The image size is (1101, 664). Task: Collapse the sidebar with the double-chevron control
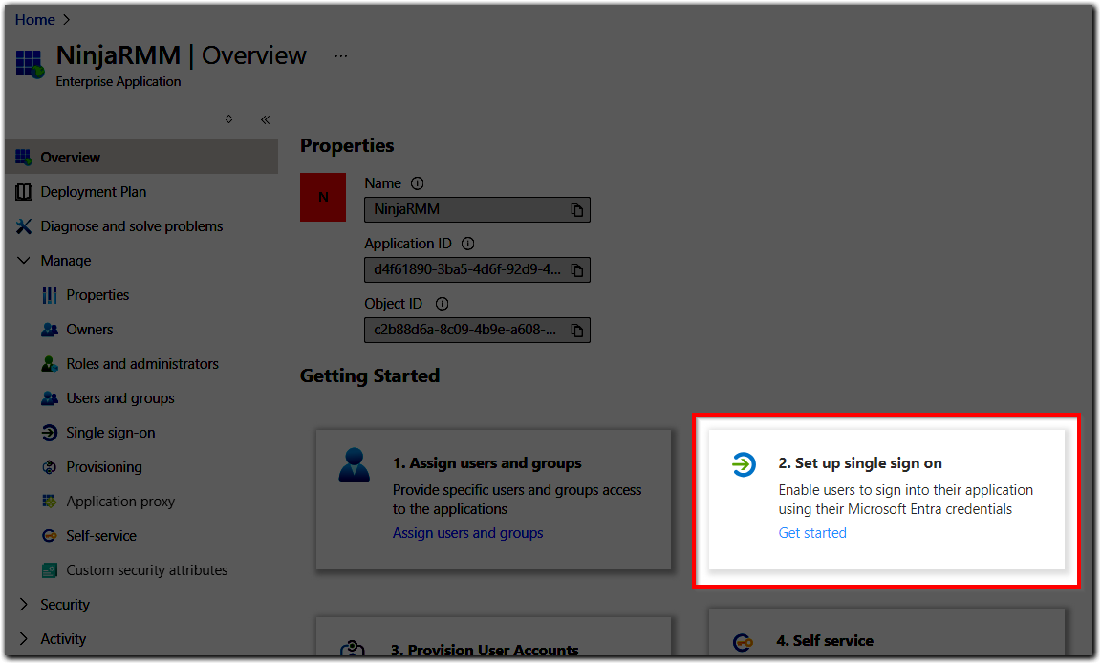tap(265, 119)
